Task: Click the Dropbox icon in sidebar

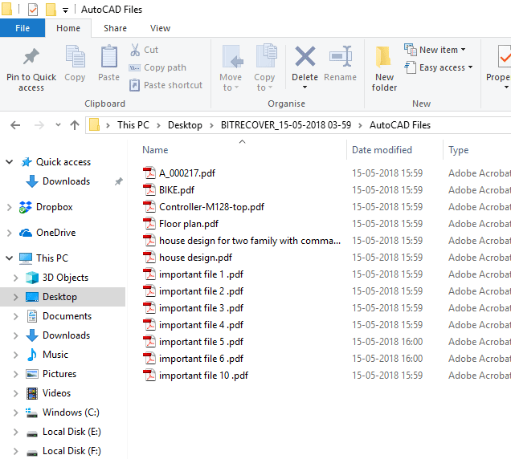Action: [x=26, y=207]
